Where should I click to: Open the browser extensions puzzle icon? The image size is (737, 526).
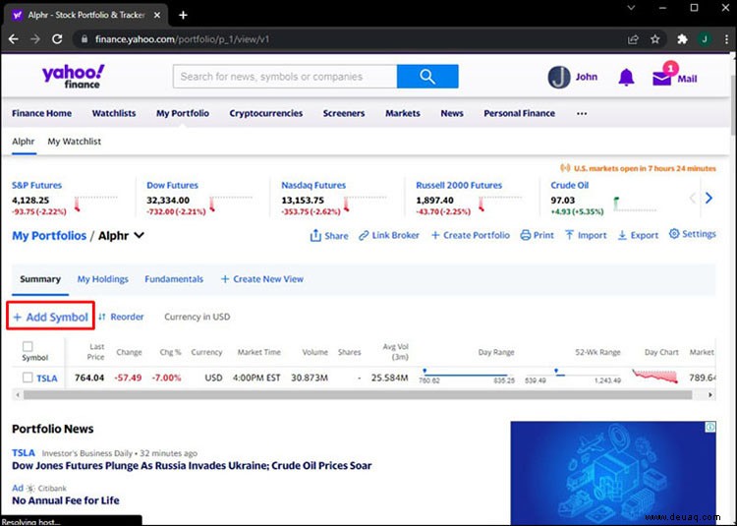point(682,39)
